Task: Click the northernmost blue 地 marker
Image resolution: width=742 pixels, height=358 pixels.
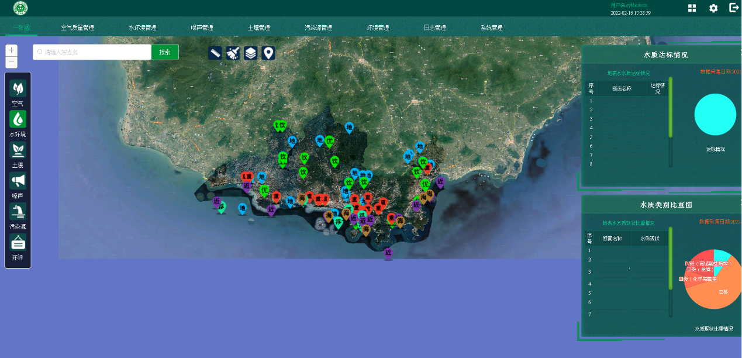Action: point(349,128)
